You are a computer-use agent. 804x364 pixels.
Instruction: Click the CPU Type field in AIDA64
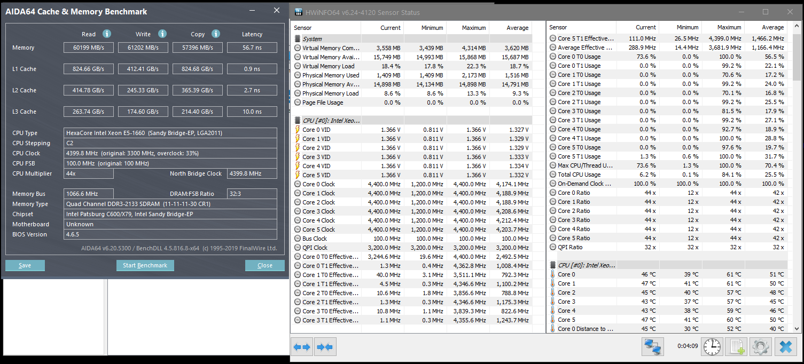170,133
